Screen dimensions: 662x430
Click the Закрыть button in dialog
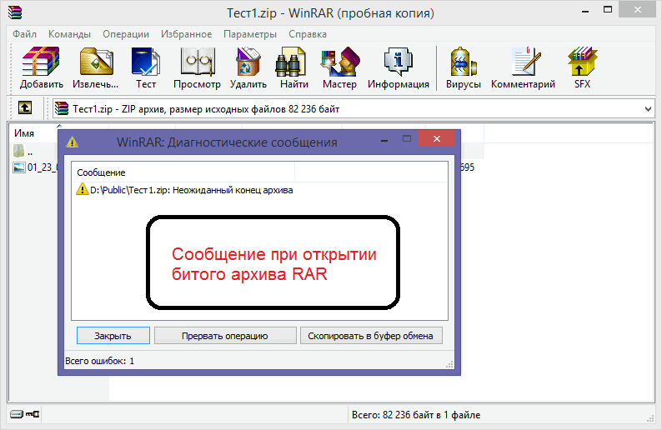[113, 336]
